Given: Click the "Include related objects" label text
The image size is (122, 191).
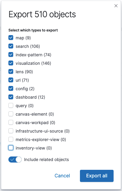Looking at the screenshot, I should click(47, 160).
